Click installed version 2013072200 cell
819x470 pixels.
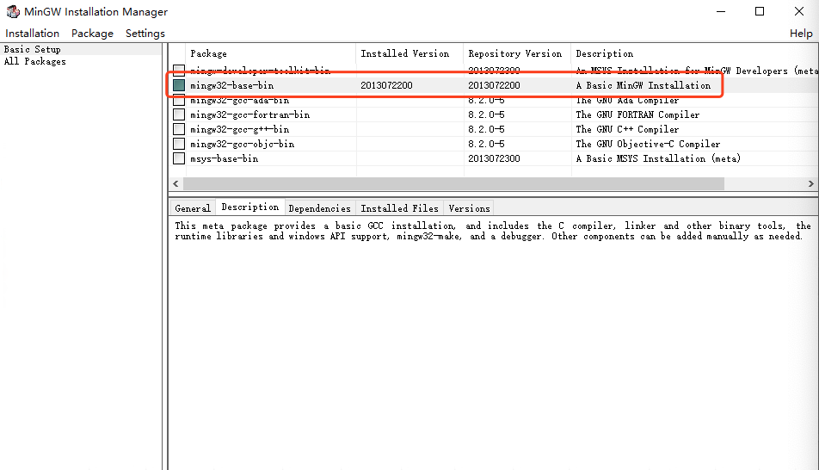[386, 85]
